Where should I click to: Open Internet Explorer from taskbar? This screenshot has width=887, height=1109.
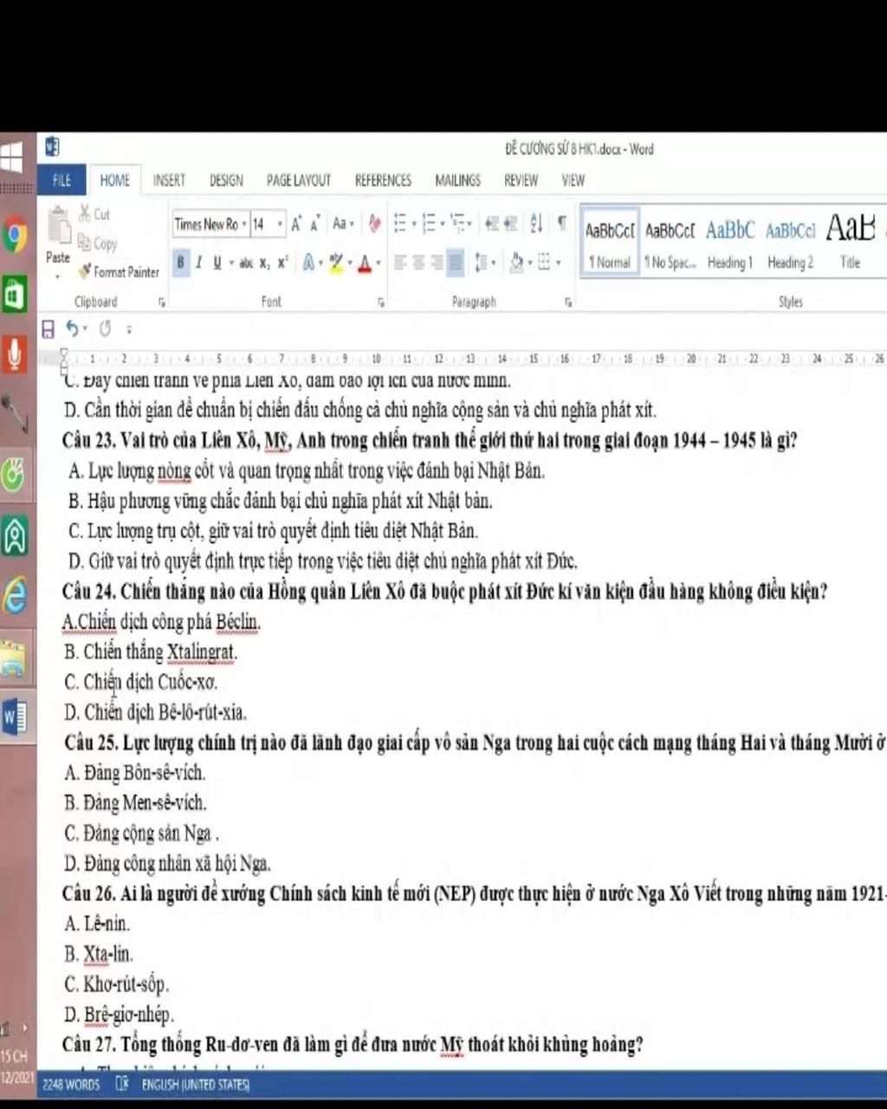tap(15, 596)
